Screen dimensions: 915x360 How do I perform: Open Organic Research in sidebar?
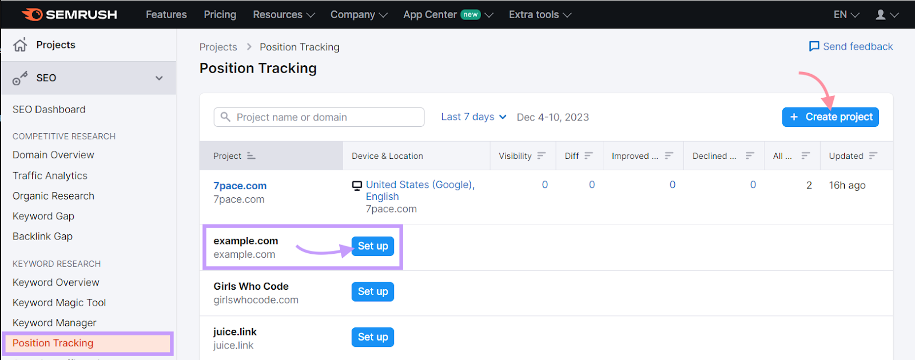53,196
